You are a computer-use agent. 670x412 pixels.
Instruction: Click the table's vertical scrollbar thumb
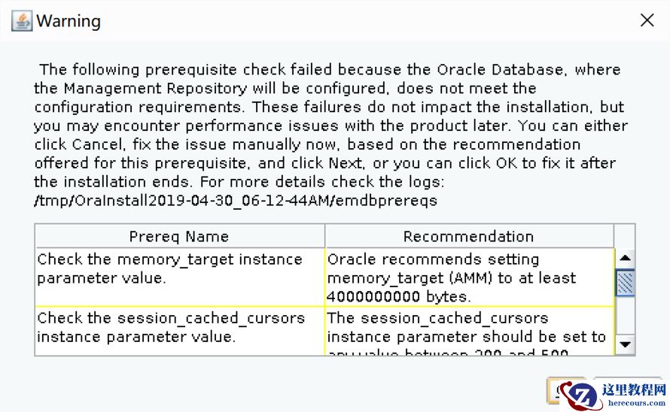(625, 283)
